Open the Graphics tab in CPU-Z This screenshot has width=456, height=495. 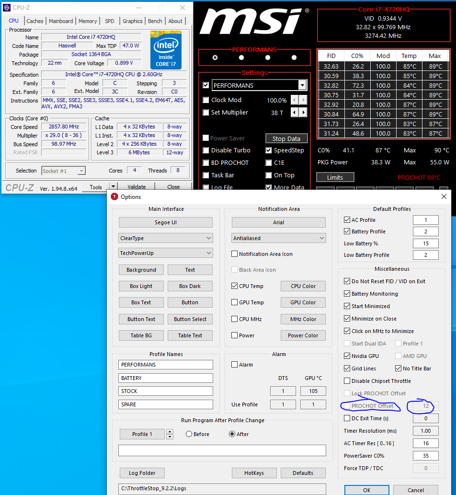point(133,21)
